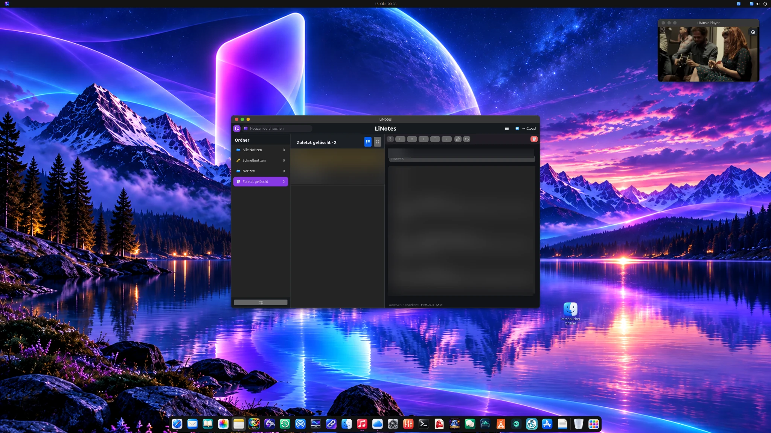Image resolution: width=771 pixels, height=433 pixels.
Task: Create a new note with the purple icon
Action: pyautogui.click(x=237, y=129)
